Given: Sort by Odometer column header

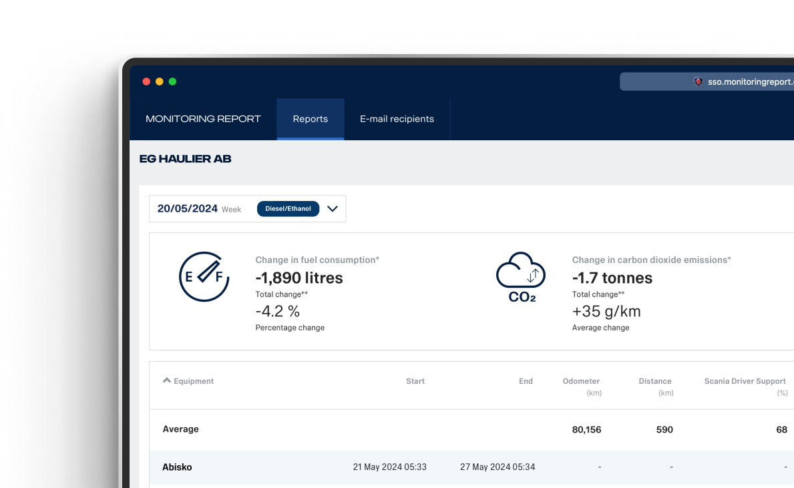Looking at the screenshot, I should pyautogui.click(x=581, y=381).
